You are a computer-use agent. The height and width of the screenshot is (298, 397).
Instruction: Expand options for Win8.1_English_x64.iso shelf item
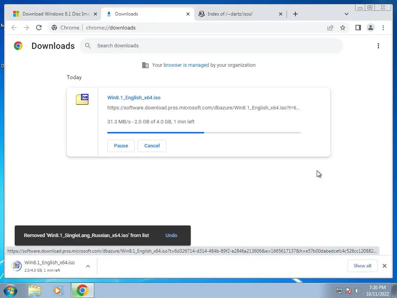tap(88, 266)
